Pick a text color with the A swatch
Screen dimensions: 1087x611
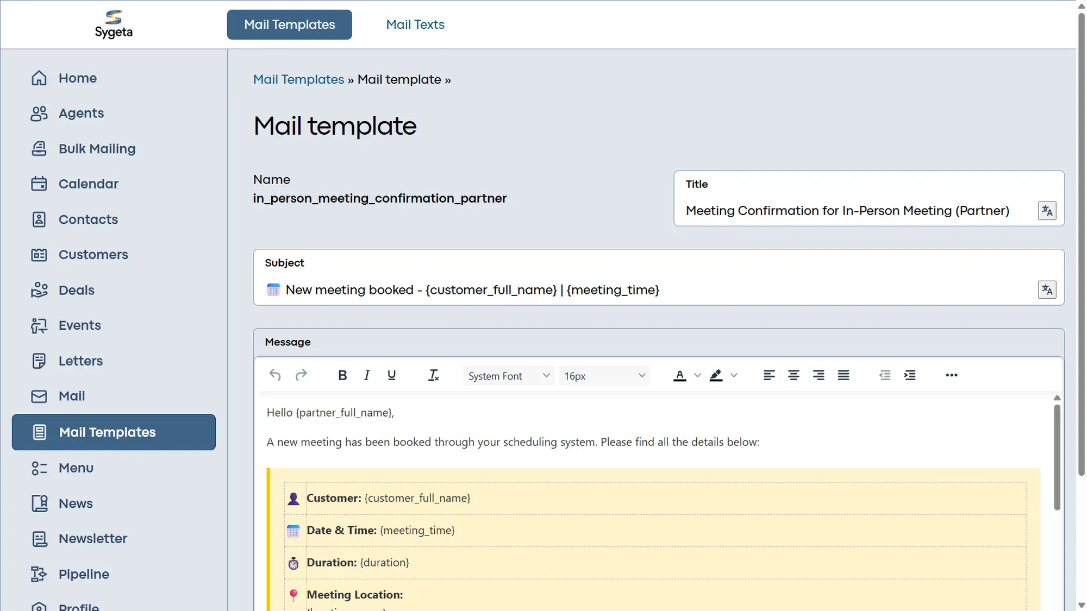click(x=679, y=375)
